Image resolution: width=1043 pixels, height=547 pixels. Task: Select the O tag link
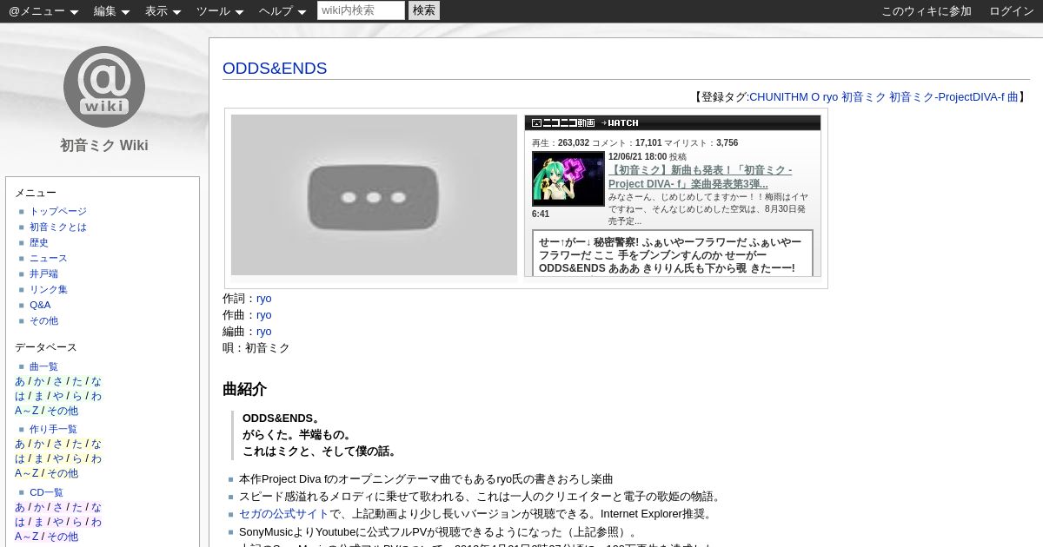[815, 97]
